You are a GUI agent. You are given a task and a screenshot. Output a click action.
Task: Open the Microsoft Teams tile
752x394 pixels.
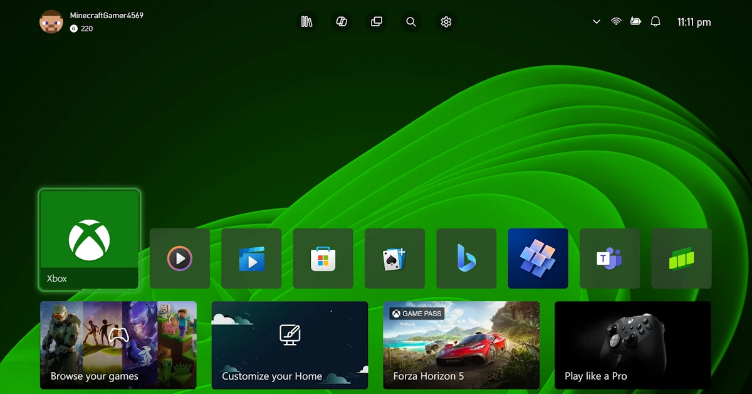[x=609, y=258]
